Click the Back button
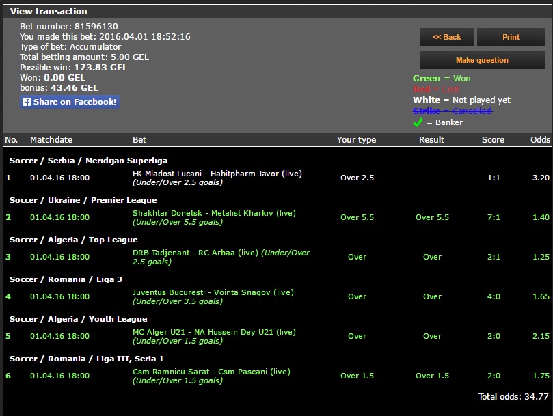Viewport: 553px width, 416px height. pyautogui.click(x=446, y=37)
